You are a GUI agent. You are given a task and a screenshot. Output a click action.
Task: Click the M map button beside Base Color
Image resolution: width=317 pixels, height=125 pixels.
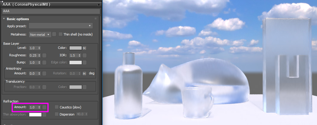click(x=84, y=48)
